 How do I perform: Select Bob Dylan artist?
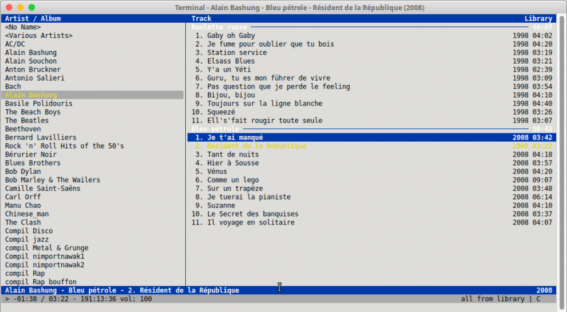tap(23, 172)
